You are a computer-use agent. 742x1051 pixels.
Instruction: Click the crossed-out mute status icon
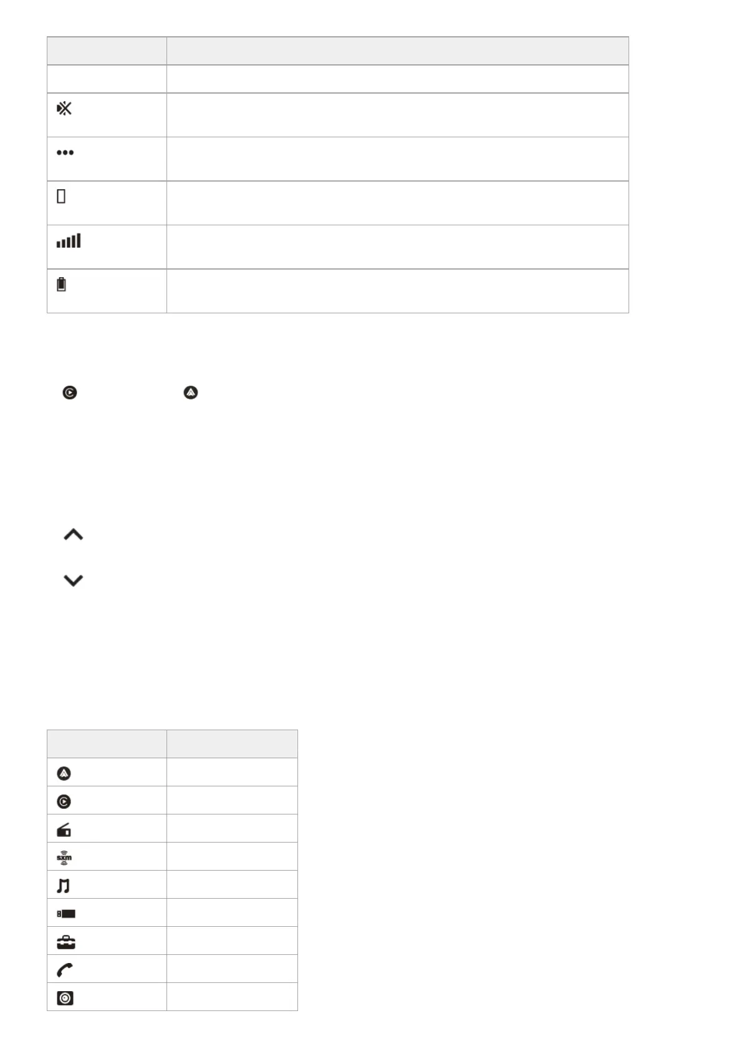(x=64, y=109)
